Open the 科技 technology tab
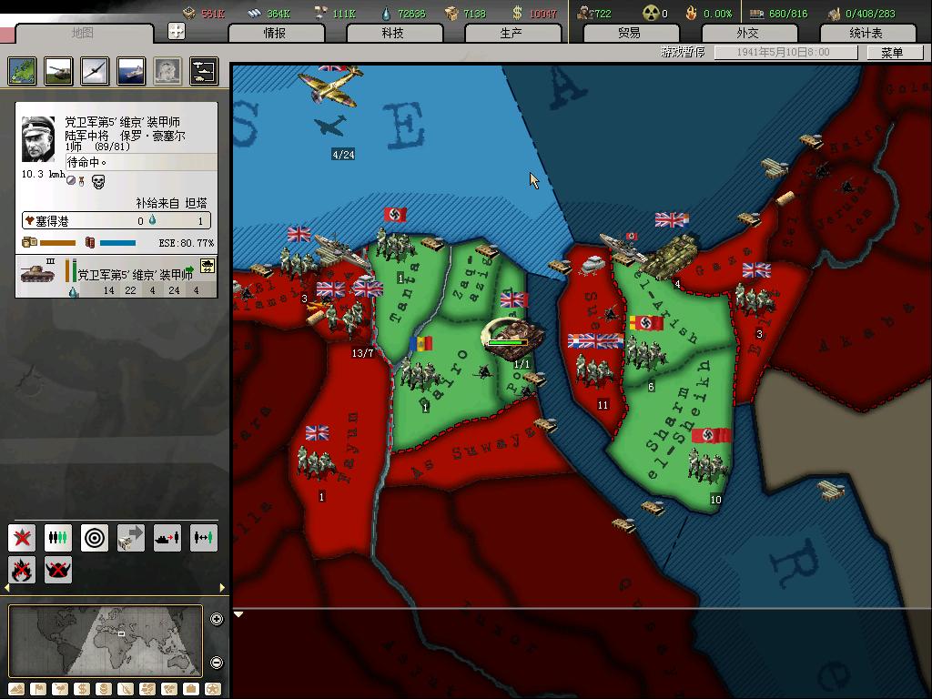The image size is (932, 699). pos(394,34)
